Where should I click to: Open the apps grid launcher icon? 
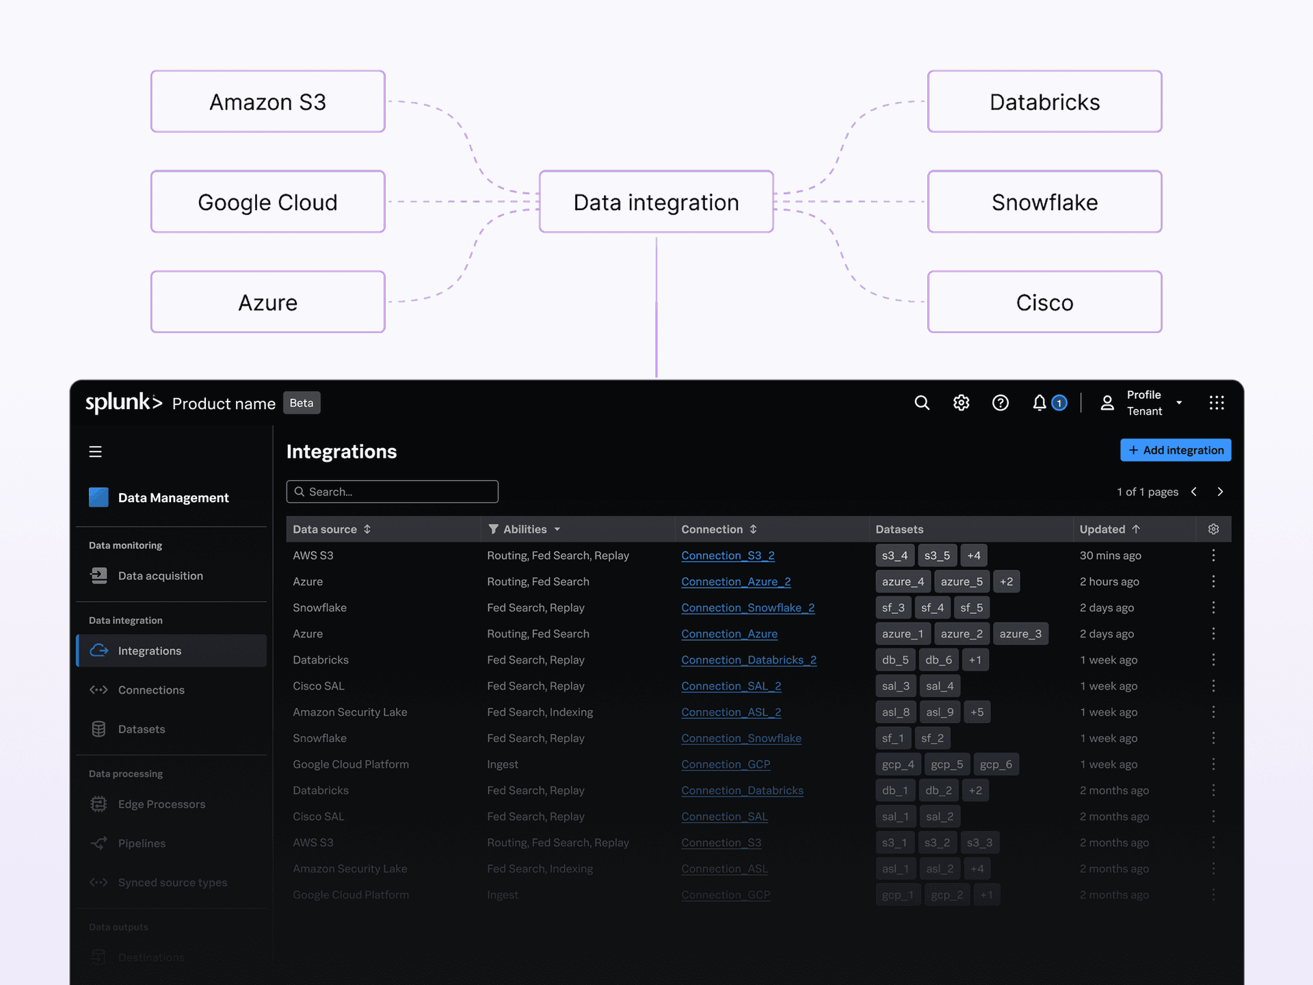1216,403
